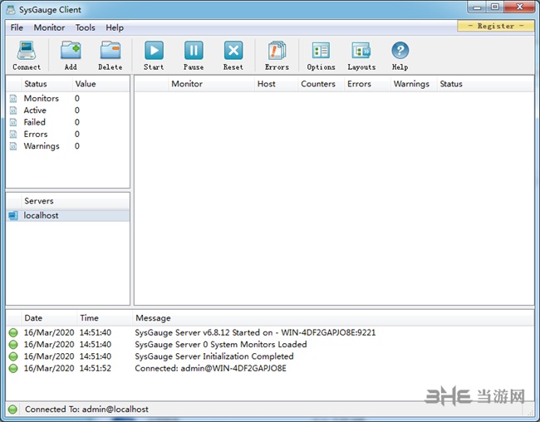540x422 pixels.
Task: Select the localhost server entry
Action: click(67, 216)
